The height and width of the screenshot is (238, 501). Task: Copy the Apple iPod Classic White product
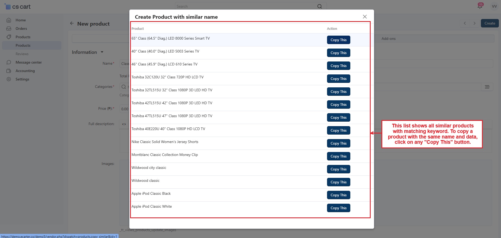tap(338, 208)
